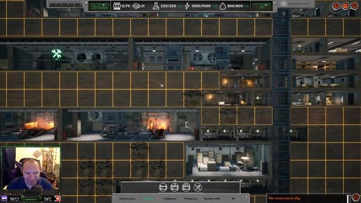Click the 0/70 population value
Screen dimensions: 361x203
pos(126,6)
